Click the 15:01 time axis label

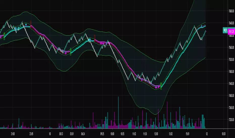188,134
